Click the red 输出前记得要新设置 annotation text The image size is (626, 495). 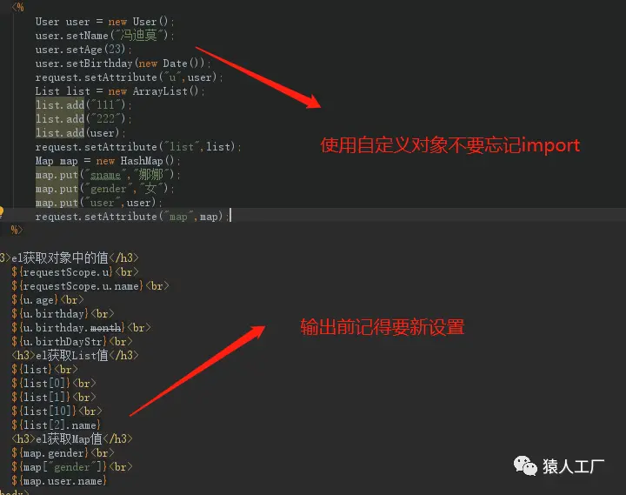[383, 327]
